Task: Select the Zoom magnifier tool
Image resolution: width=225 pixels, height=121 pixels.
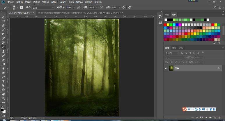Action: [3, 98]
